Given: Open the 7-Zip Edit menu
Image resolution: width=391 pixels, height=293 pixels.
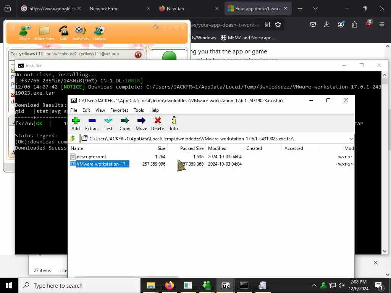Looking at the screenshot, I should [86, 110].
